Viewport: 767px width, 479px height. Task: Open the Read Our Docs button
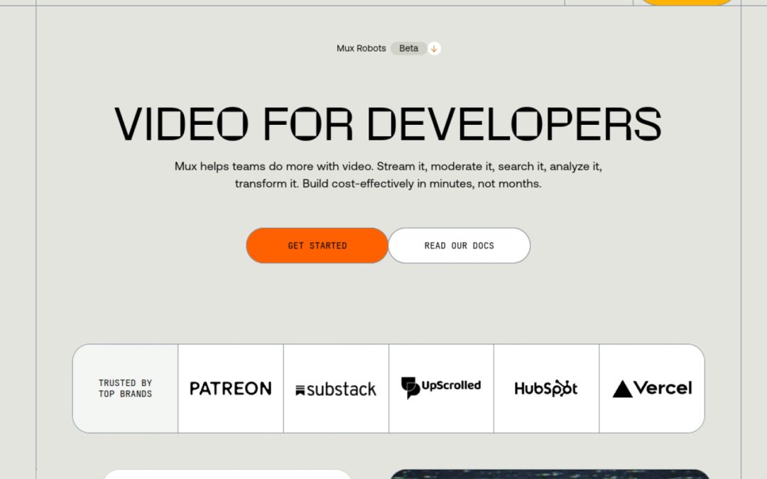pos(459,246)
